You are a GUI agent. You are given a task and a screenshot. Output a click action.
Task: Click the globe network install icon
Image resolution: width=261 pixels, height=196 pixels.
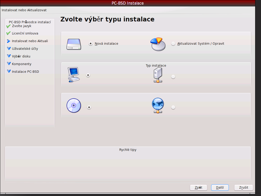158,105
